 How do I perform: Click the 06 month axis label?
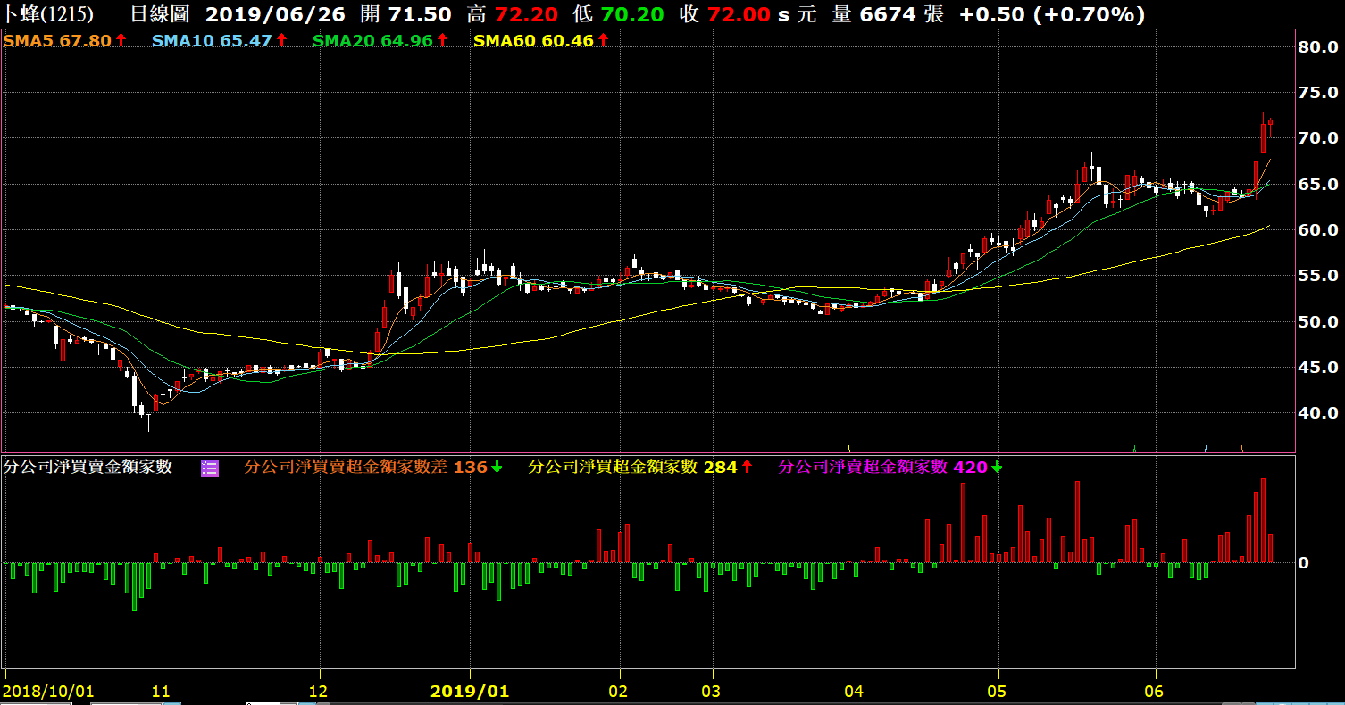(x=1154, y=691)
